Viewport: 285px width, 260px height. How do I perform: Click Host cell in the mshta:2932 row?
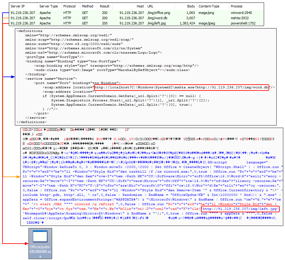click(x=131, y=18)
